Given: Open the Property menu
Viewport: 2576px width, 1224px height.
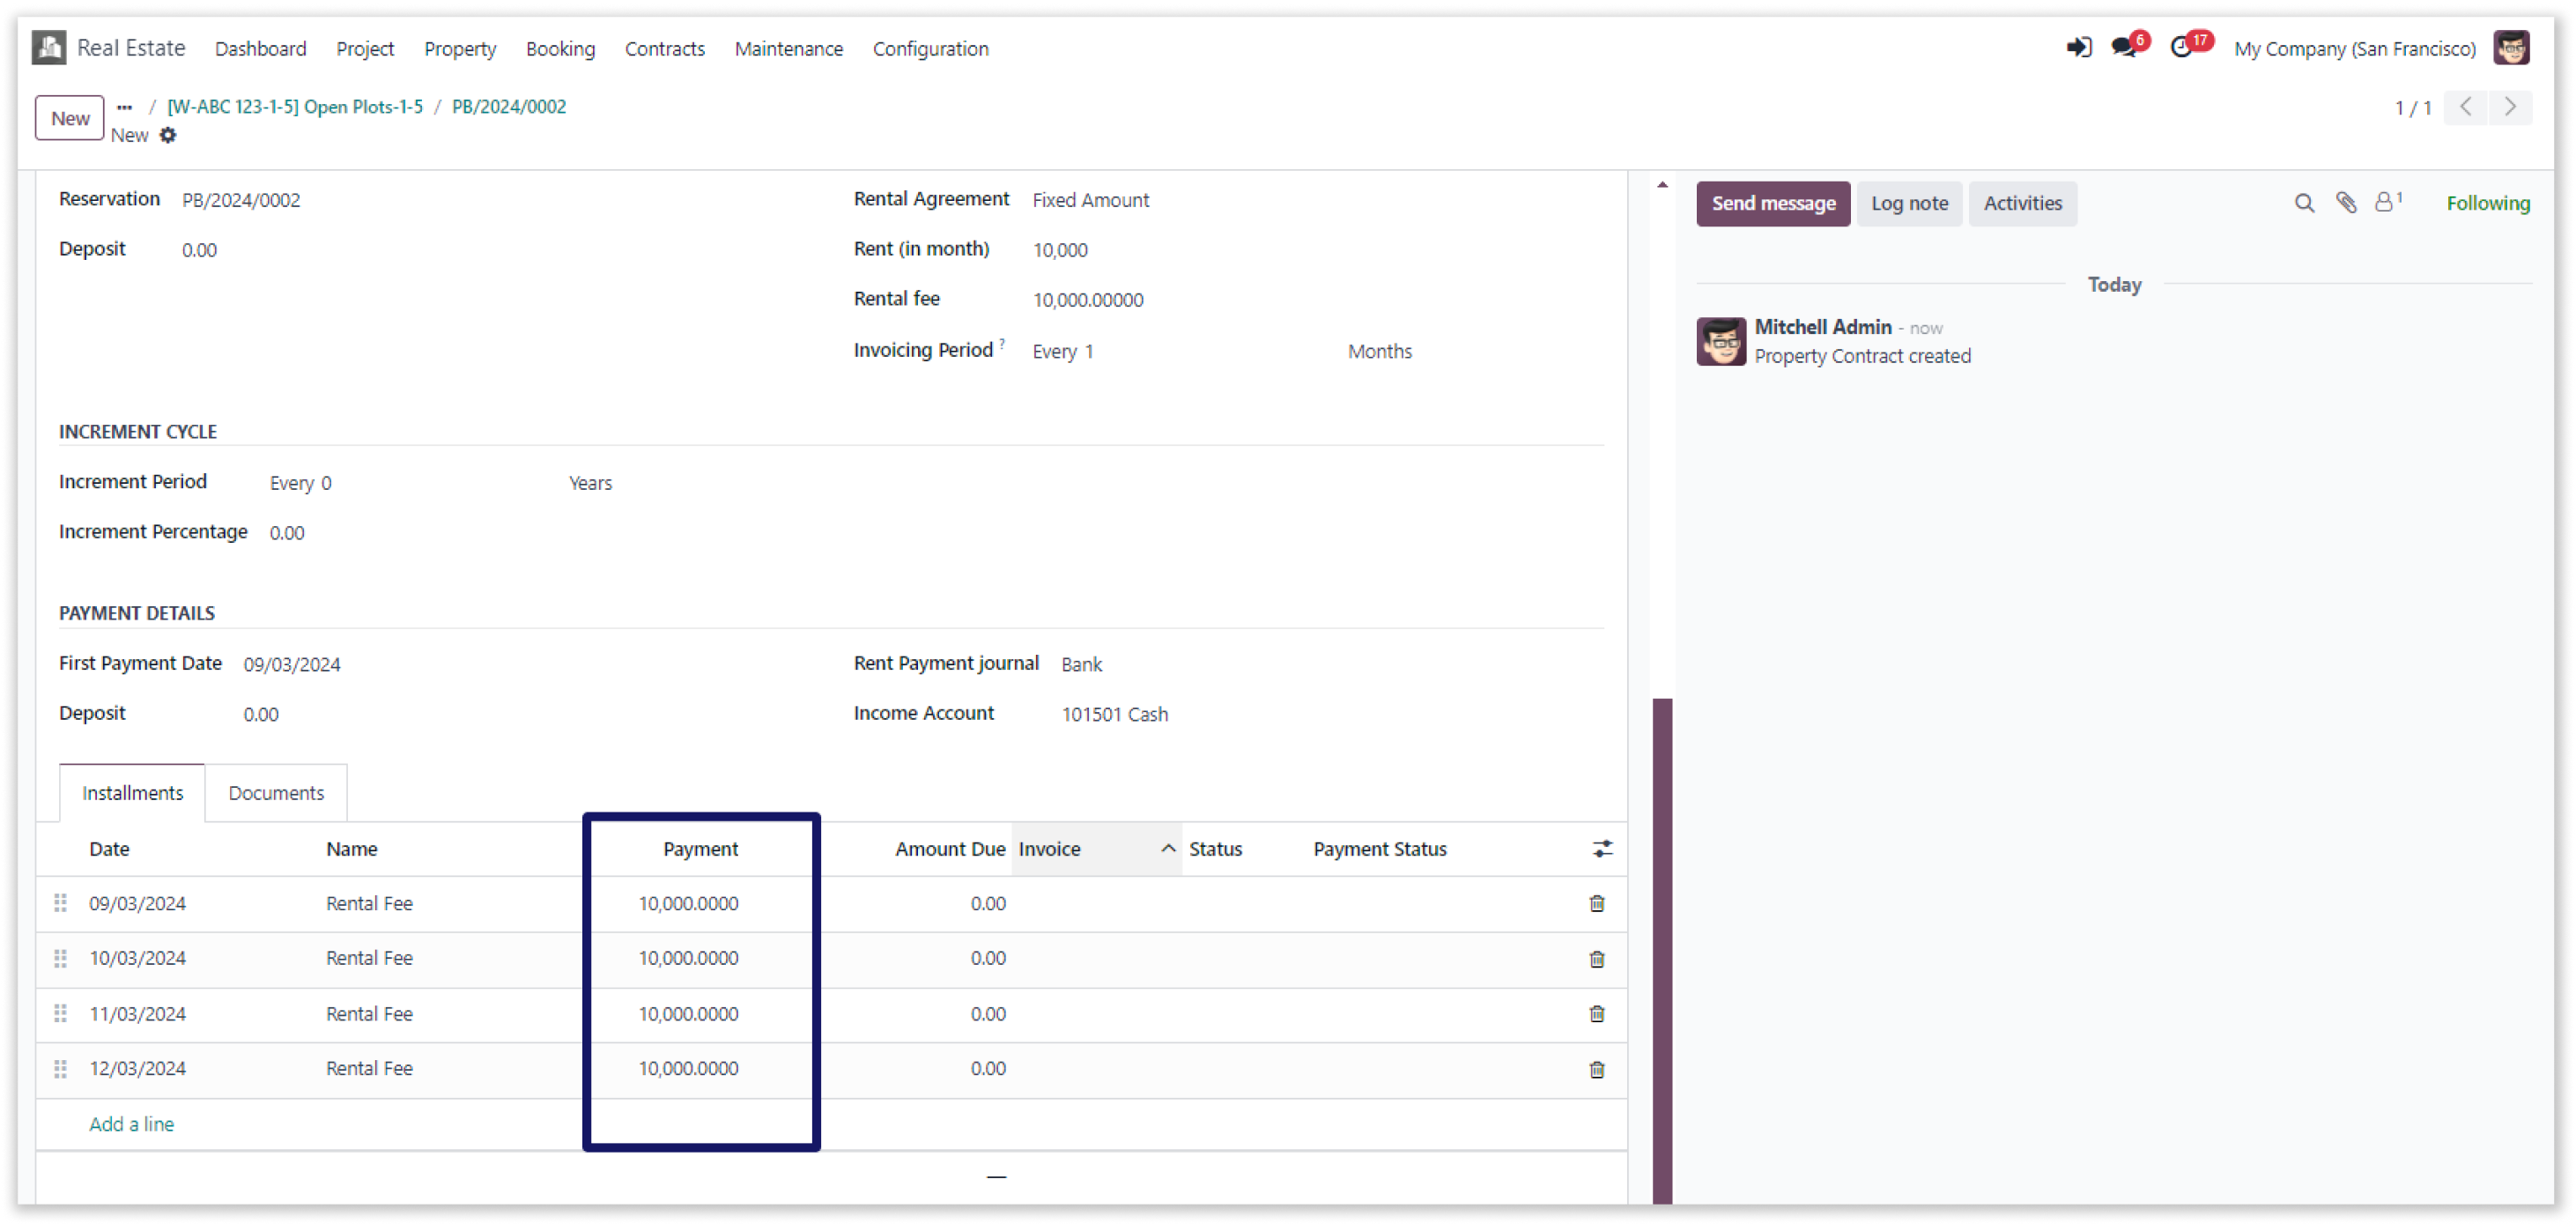Looking at the screenshot, I should click(459, 48).
